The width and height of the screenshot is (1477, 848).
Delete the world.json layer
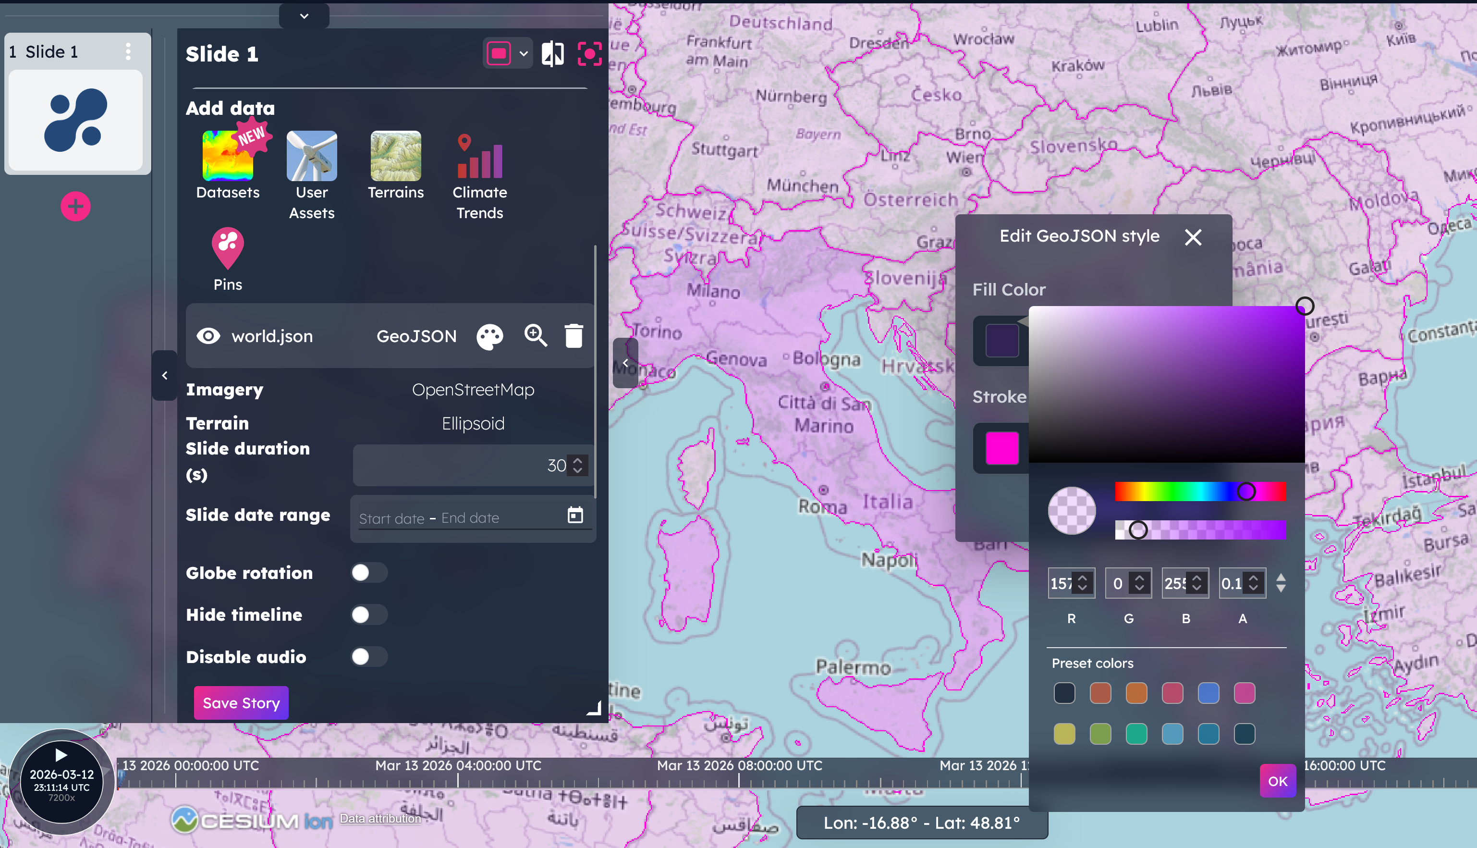(x=574, y=336)
